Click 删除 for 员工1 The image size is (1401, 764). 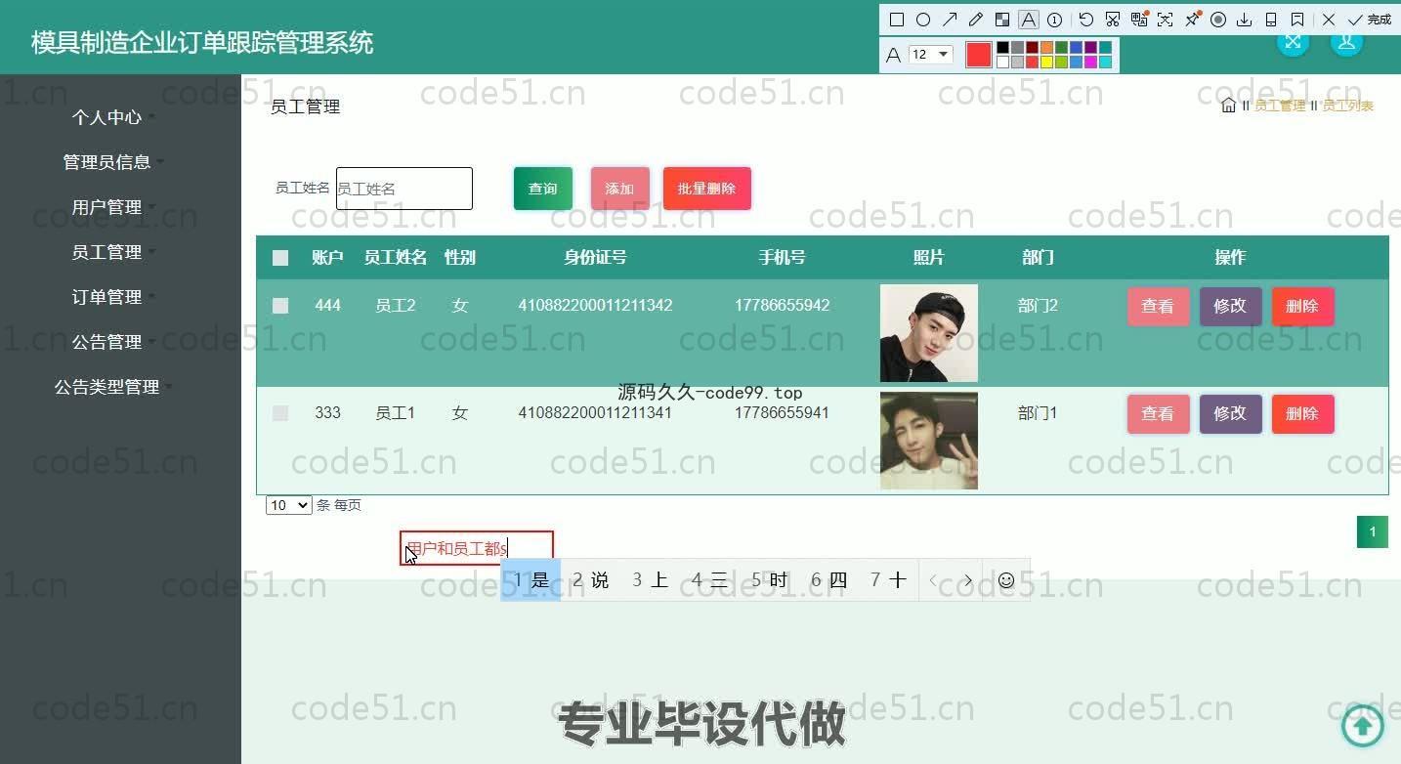[x=1302, y=413]
